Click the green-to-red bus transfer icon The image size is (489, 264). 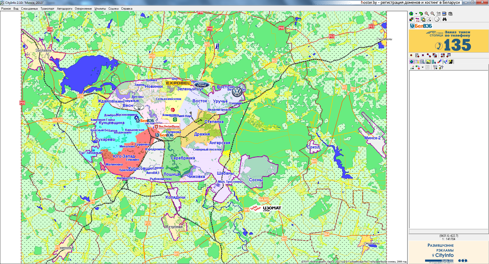[x=418, y=67]
